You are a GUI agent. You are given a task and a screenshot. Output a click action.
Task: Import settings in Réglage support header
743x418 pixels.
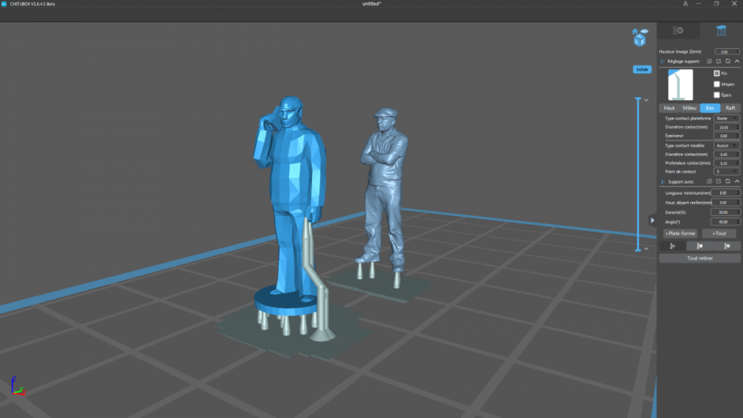(x=710, y=61)
